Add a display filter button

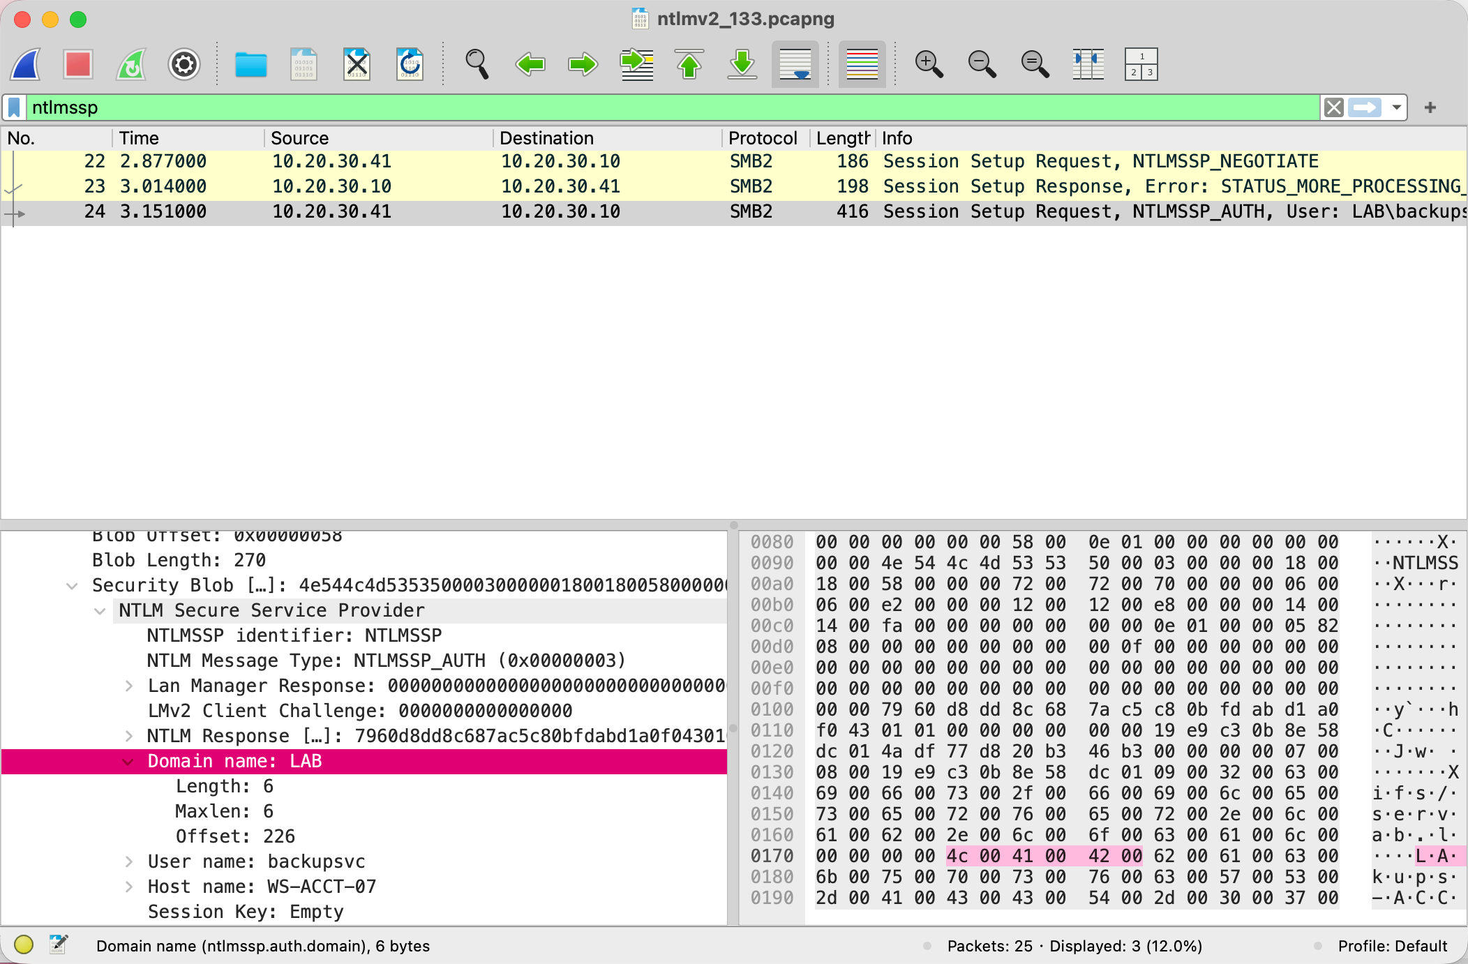(x=1430, y=107)
